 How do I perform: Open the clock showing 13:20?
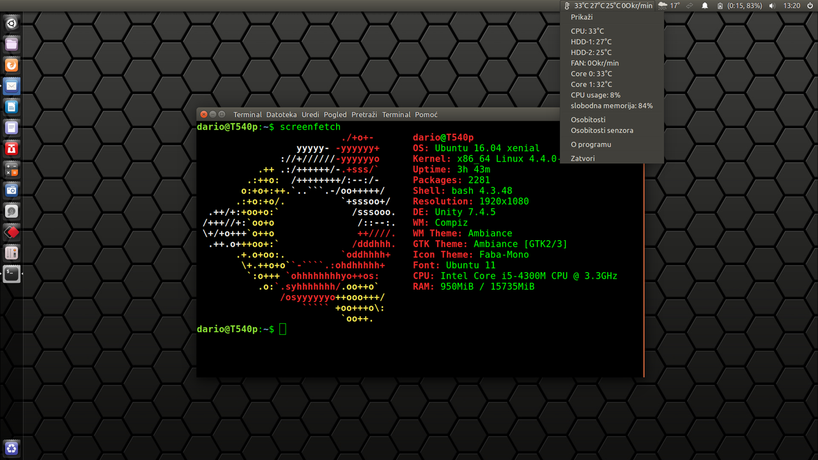(x=791, y=6)
